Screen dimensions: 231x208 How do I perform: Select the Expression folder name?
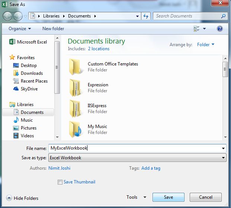(x=98, y=85)
